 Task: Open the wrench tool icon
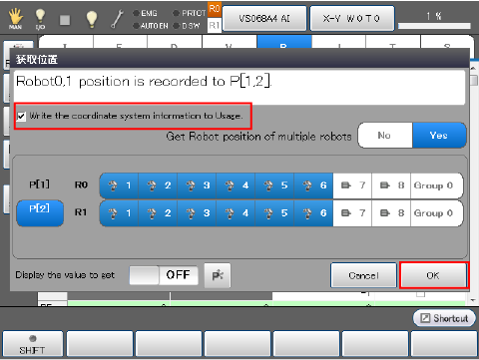point(117,19)
